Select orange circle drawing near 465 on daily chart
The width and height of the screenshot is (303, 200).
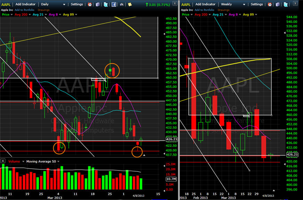pyautogui.click(x=112, y=70)
